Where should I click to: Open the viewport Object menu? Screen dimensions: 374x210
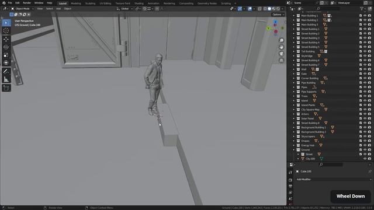tap(68, 9)
